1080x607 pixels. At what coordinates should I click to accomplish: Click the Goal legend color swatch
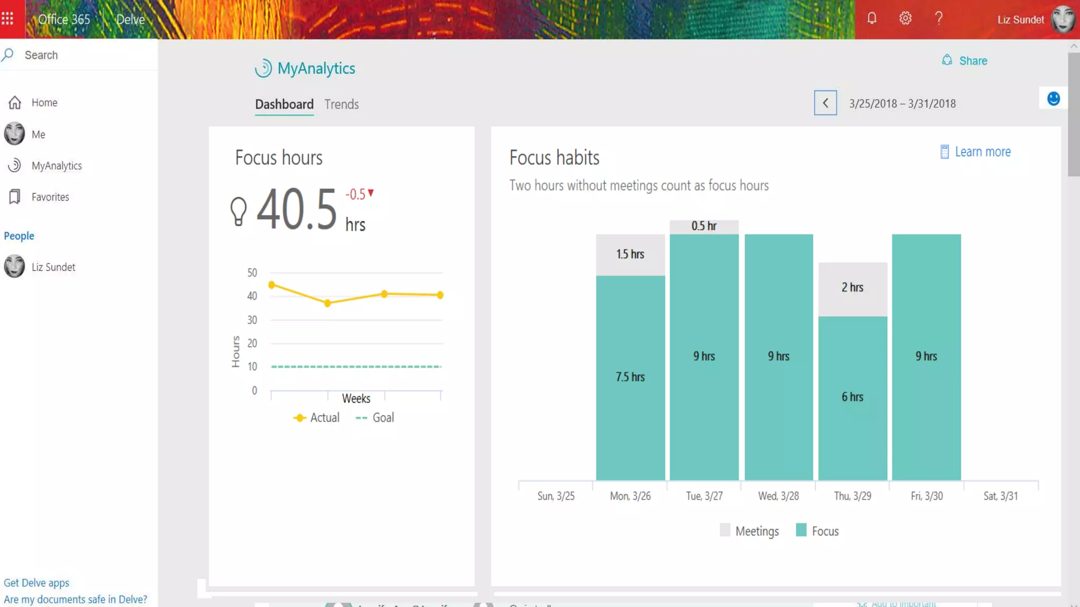[x=361, y=418]
